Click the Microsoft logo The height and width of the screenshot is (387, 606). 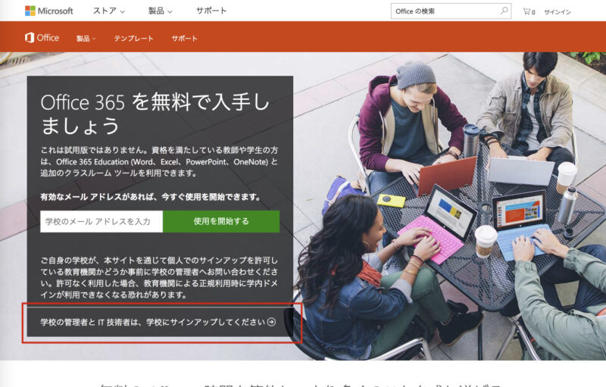point(48,11)
